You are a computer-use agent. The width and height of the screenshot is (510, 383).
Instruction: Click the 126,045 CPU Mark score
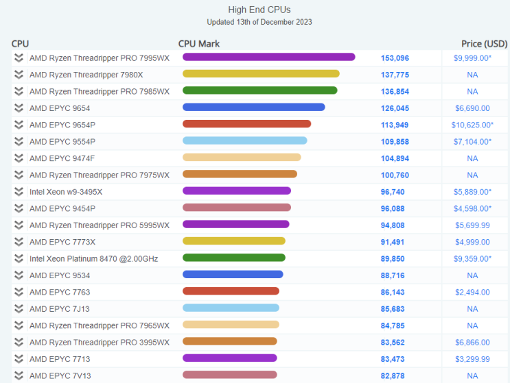tap(395, 108)
